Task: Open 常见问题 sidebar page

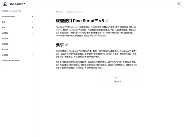Action: (5, 39)
